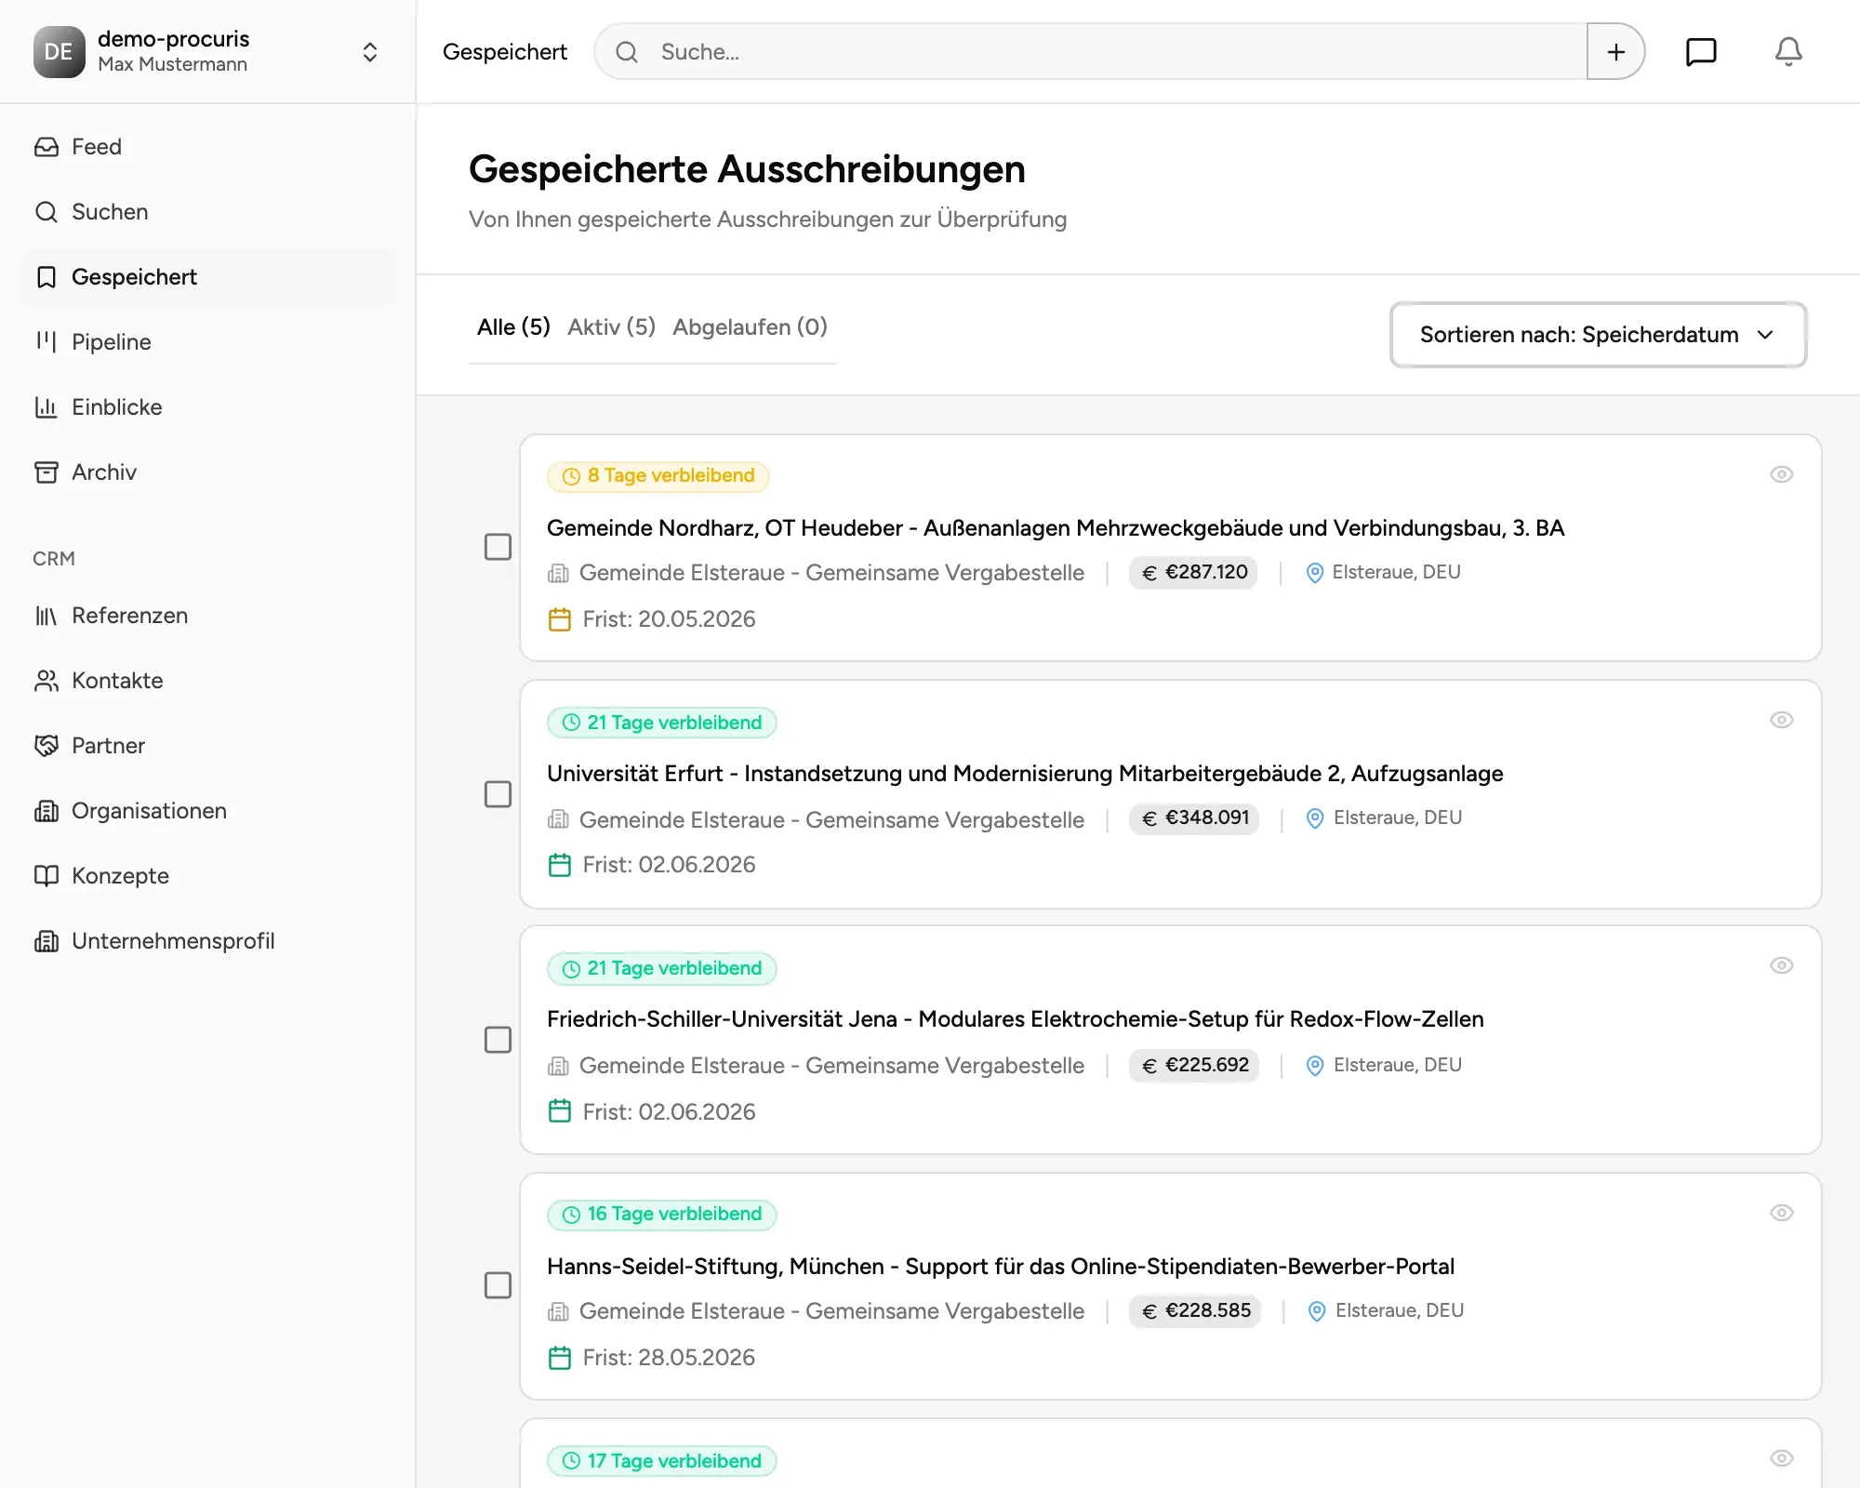This screenshot has height=1488, width=1860.
Task: Open Pipeline via its kanban icon
Action: [x=46, y=342]
